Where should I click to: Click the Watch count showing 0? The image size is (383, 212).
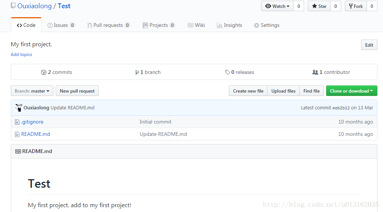pyautogui.click(x=298, y=6)
